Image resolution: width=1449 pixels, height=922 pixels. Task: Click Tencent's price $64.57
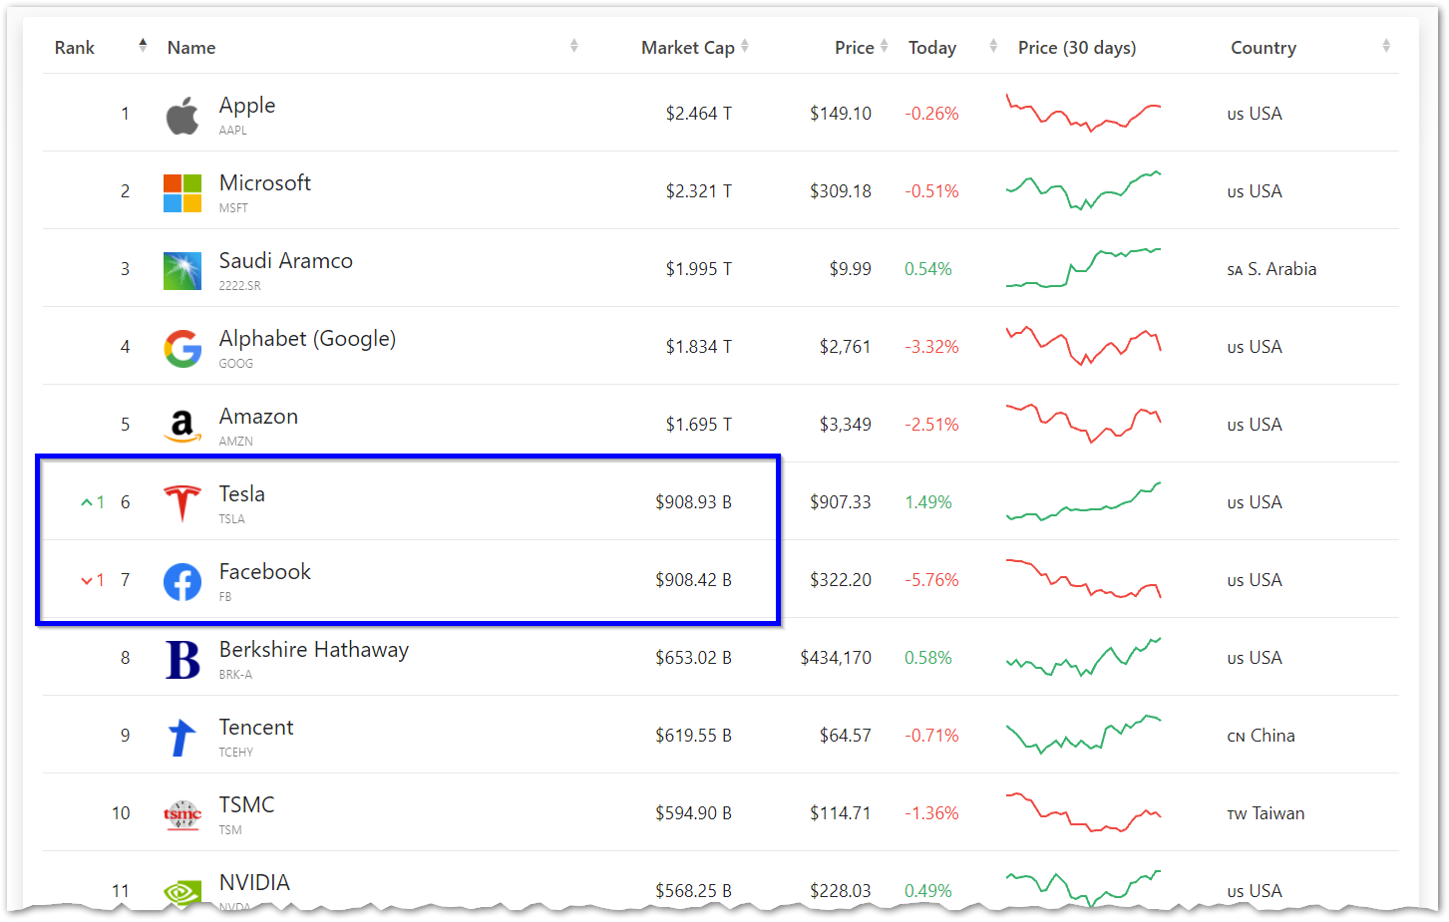coord(846,736)
